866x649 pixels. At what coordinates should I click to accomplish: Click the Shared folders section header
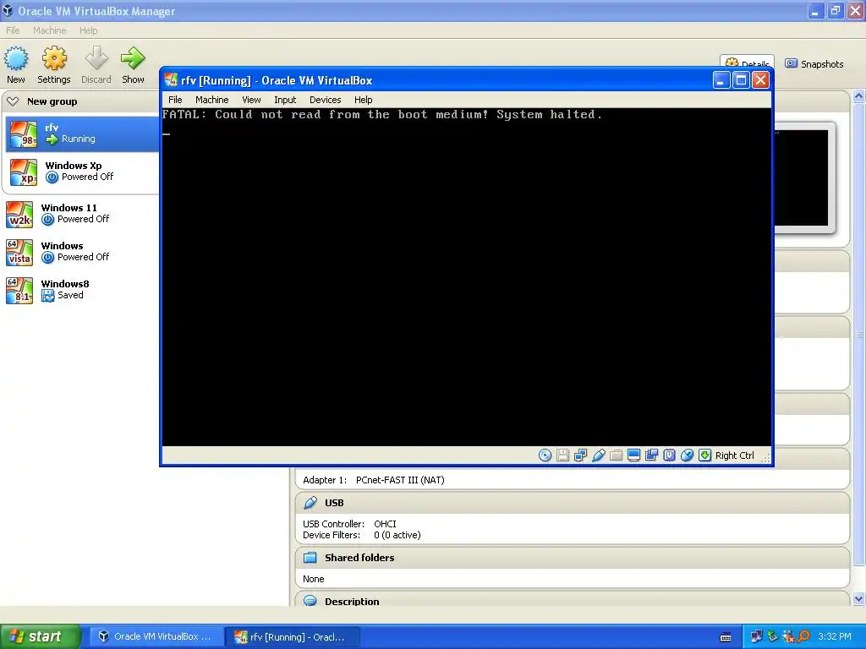pos(573,558)
